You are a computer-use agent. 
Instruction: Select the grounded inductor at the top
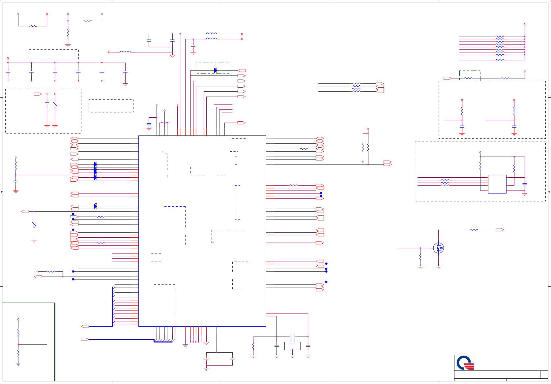click(125, 52)
